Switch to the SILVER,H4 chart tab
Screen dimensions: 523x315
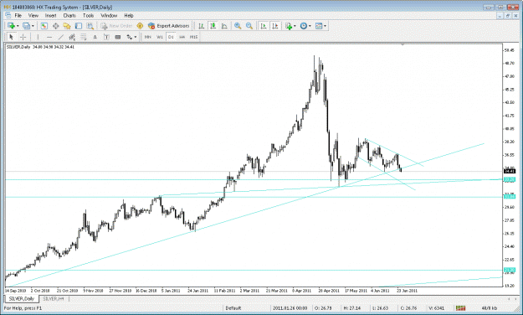pos(54,298)
